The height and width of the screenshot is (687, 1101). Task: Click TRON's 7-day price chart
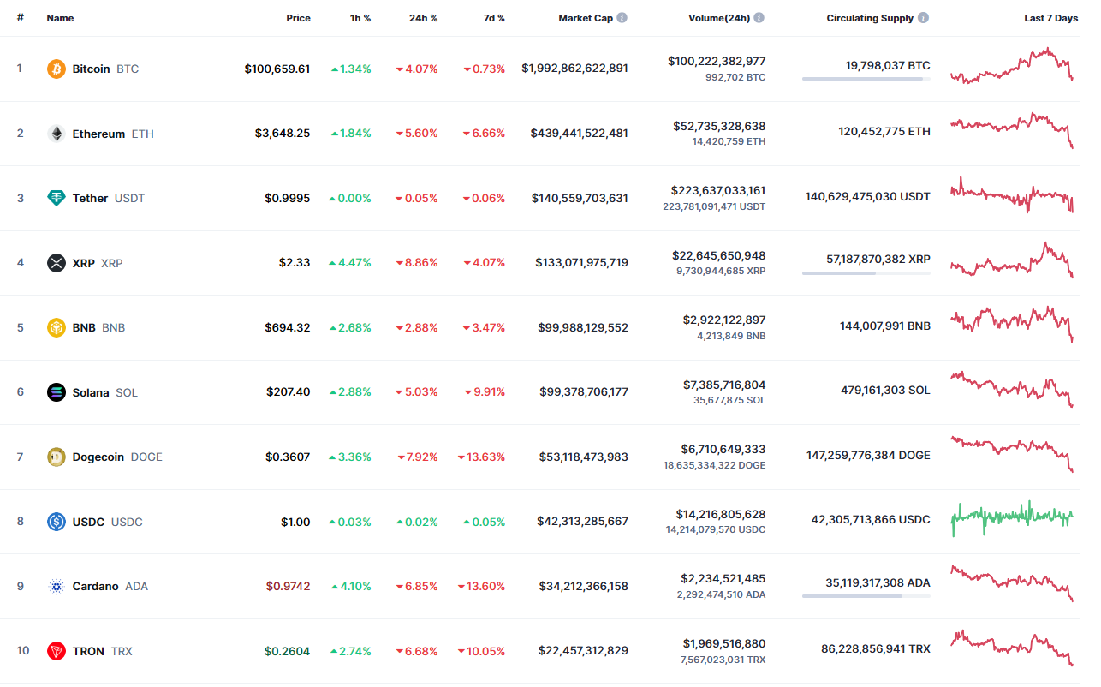tap(1012, 648)
